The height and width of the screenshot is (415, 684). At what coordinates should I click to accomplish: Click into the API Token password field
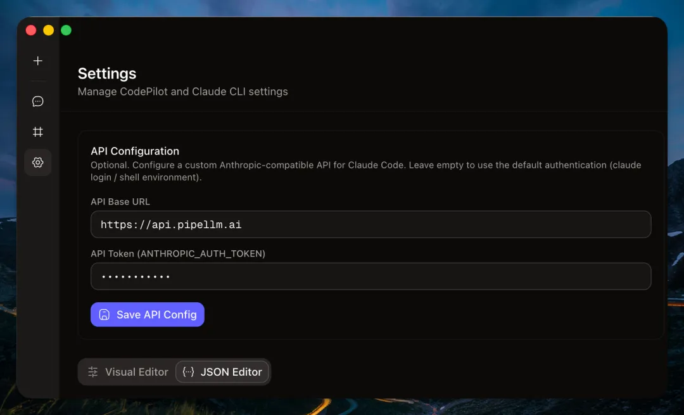click(x=370, y=276)
